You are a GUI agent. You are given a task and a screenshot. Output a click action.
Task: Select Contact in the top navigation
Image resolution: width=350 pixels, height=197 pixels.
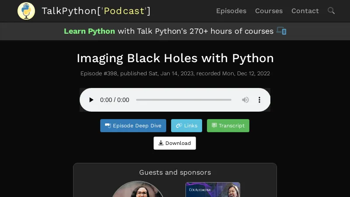305,11
